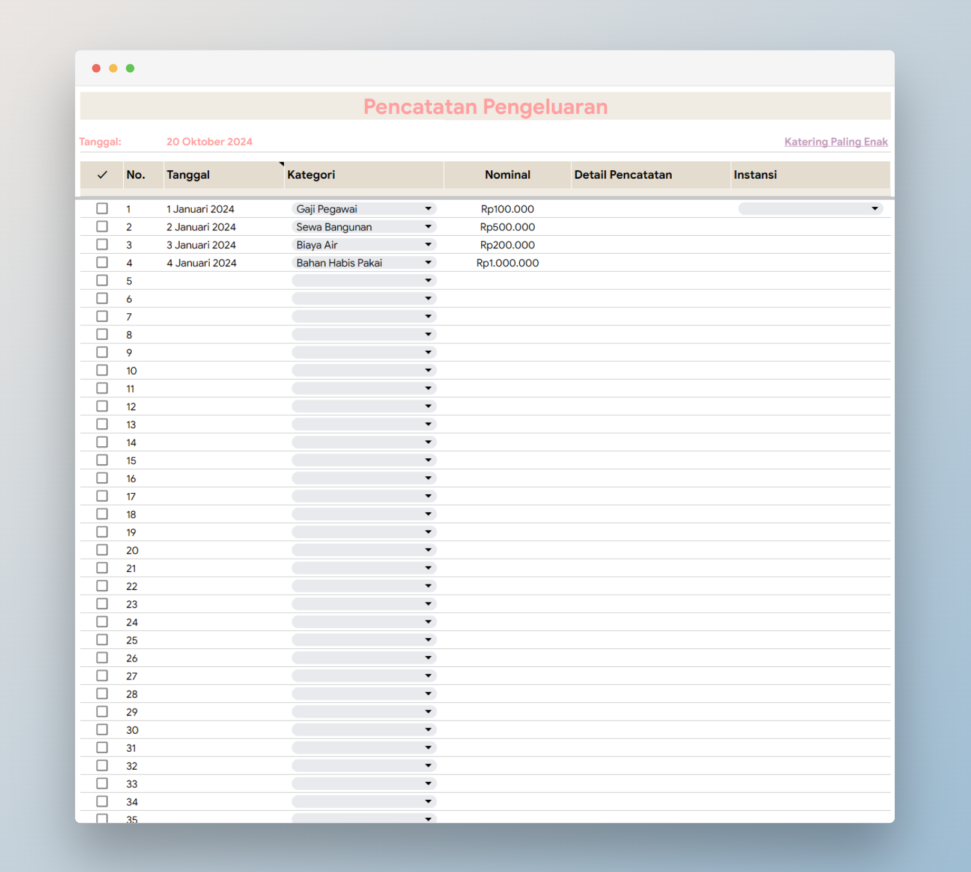Click the Pencatatan Pengeluaran title
The image size is (971, 872).
pos(485,106)
